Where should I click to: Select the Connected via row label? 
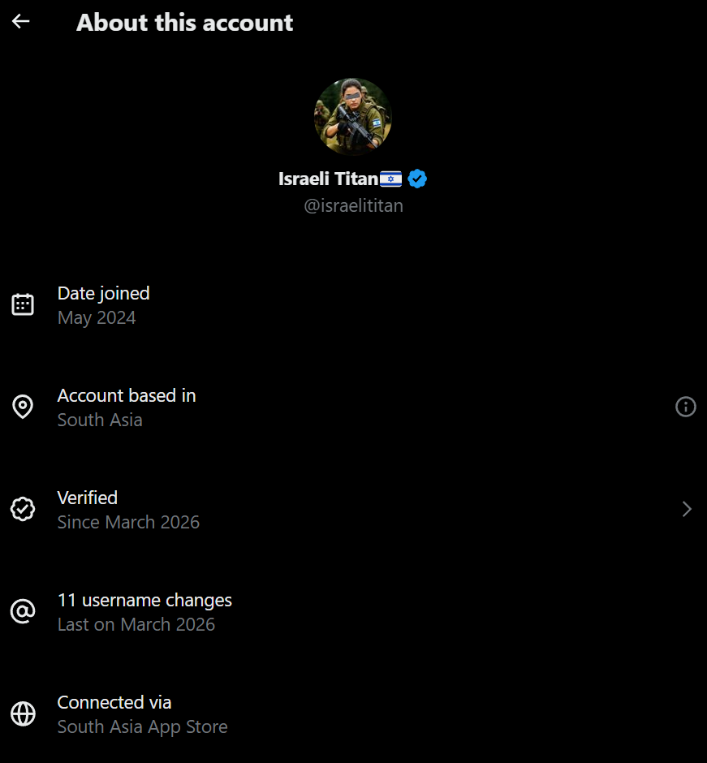click(x=114, y=702)
